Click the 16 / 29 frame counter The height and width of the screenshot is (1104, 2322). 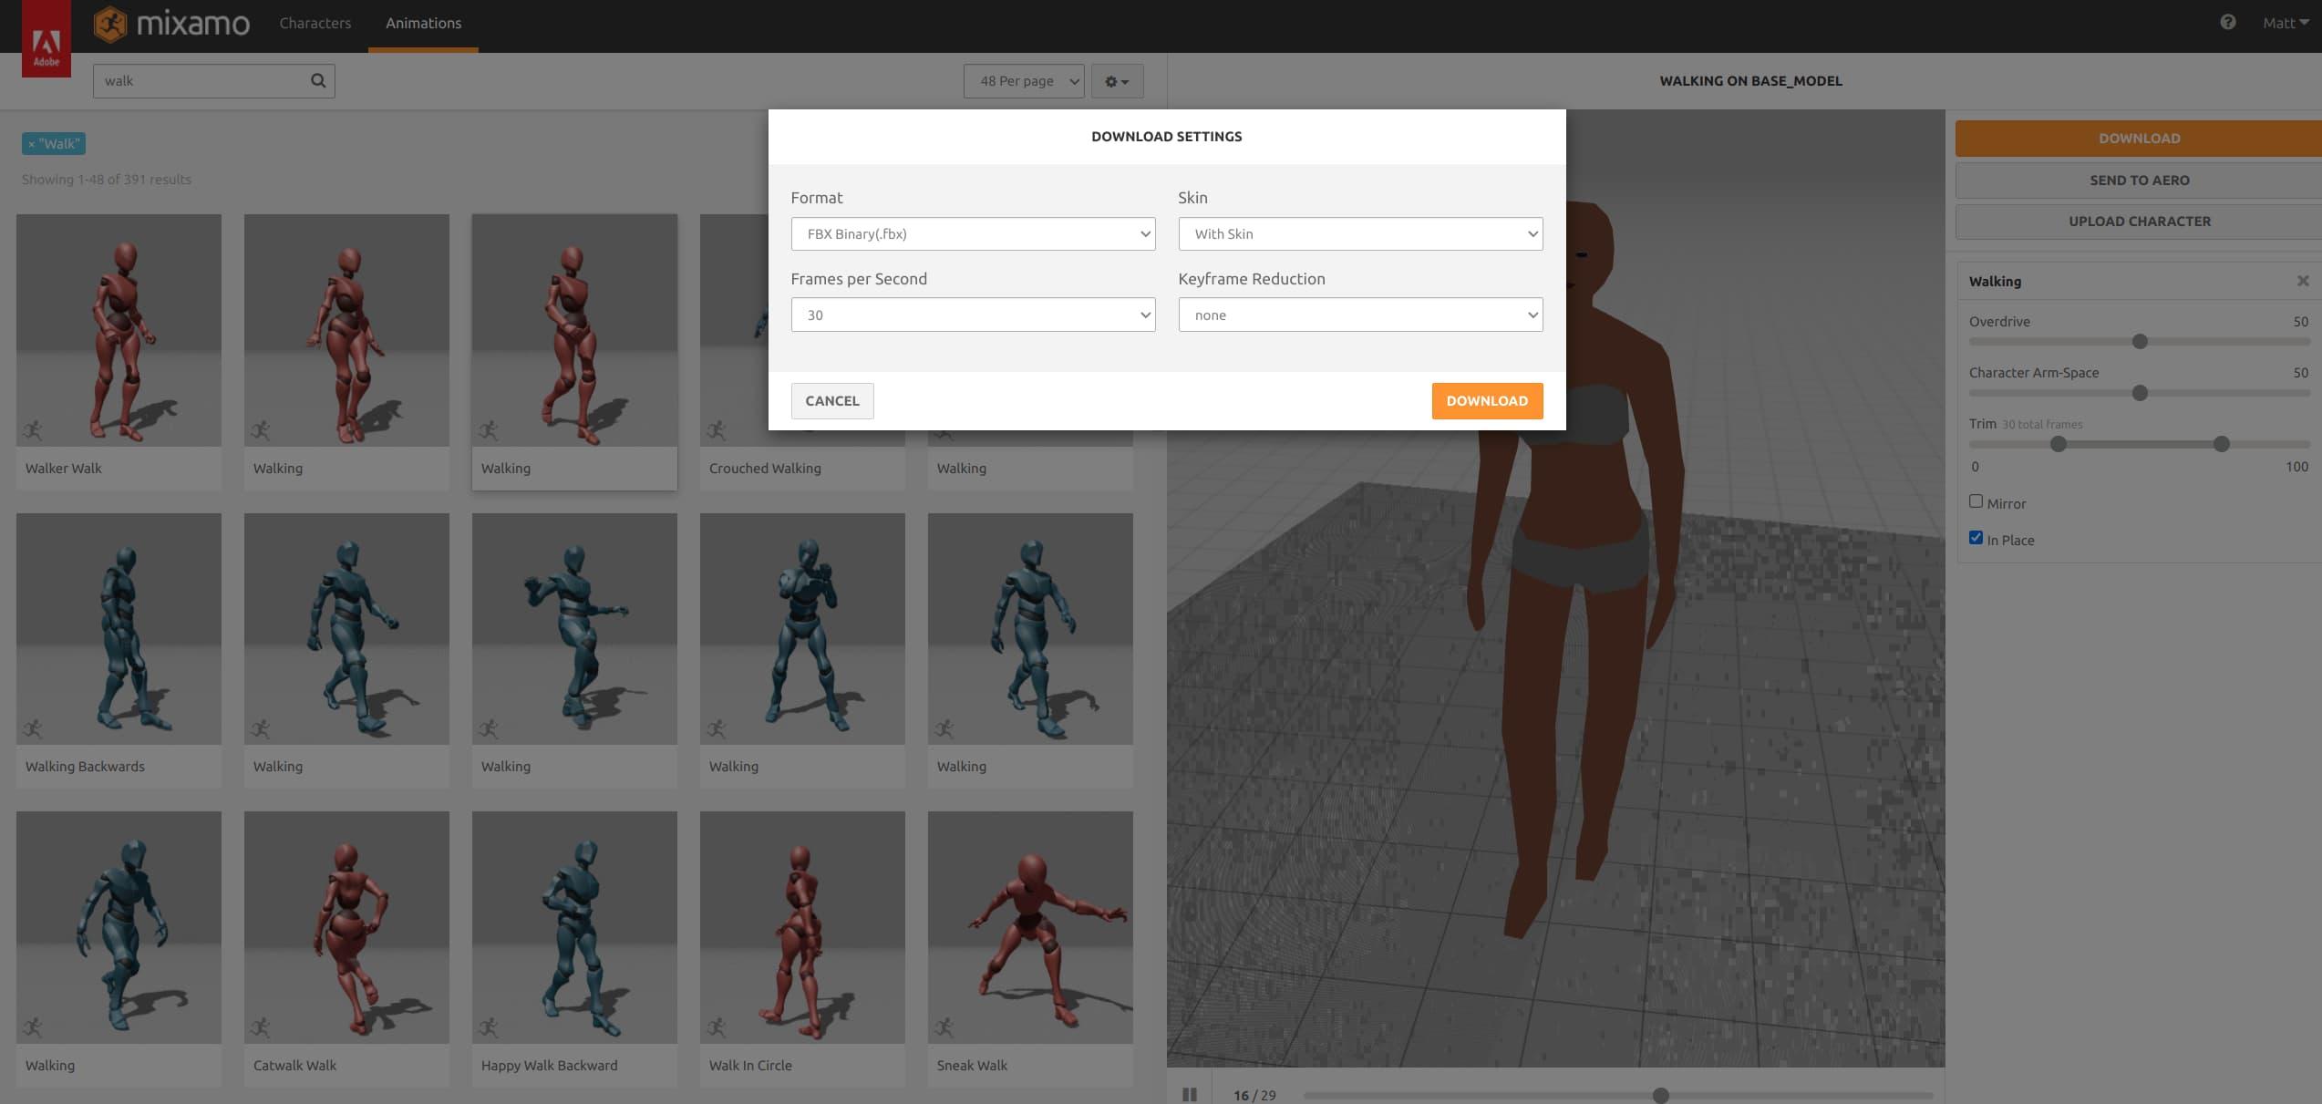pos(1254,1095)
